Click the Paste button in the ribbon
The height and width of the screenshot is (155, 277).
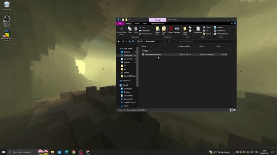coord(135,30)
